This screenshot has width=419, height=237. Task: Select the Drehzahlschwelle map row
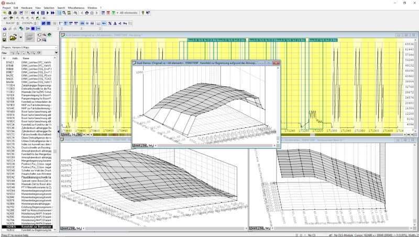[x=27, y=89]
